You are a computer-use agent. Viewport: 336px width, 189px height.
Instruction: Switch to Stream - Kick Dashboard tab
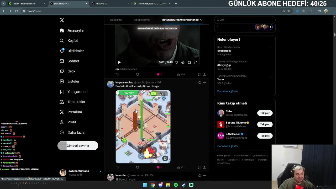pyautogui.click(x=26, y=4)
